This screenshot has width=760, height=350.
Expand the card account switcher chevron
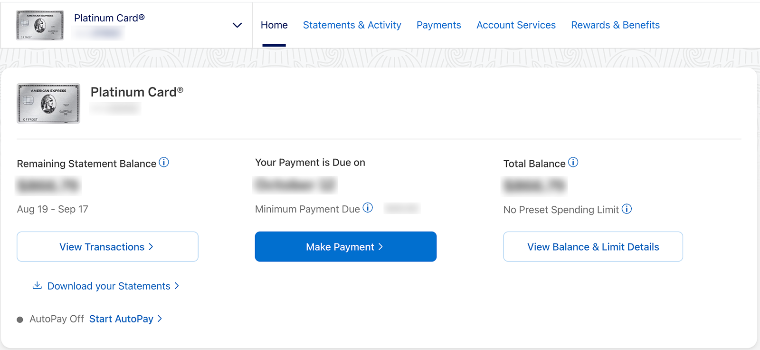coord(237,25)
